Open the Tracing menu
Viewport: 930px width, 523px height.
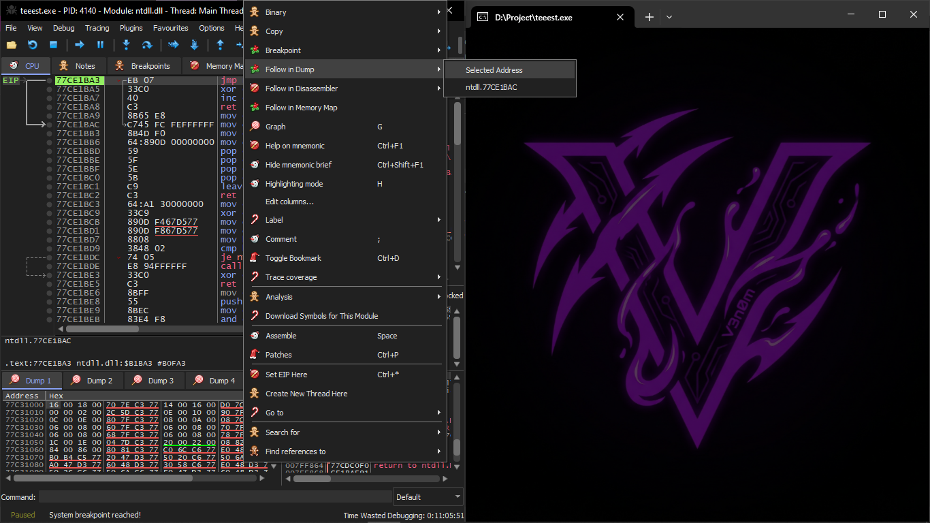(x=97, y=28)
